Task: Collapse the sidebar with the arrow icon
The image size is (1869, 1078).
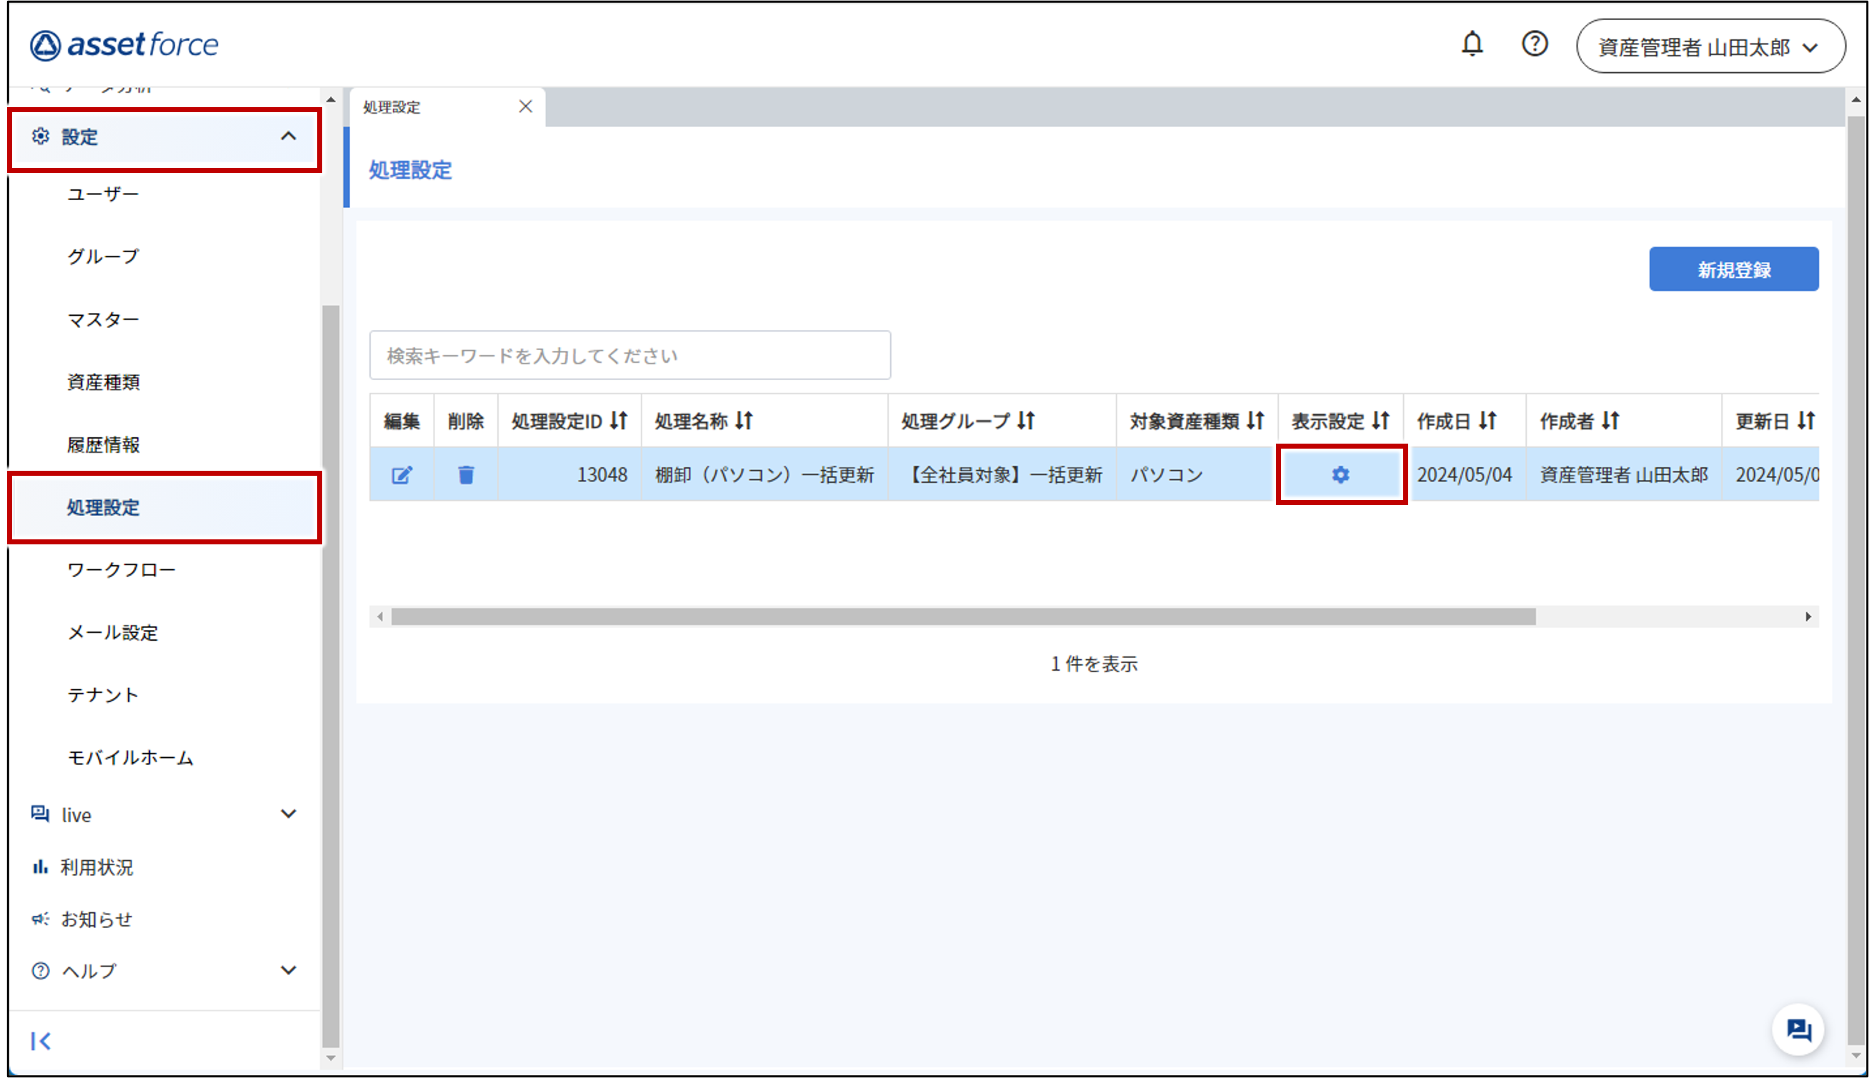Action: (x=41, y=1042)
